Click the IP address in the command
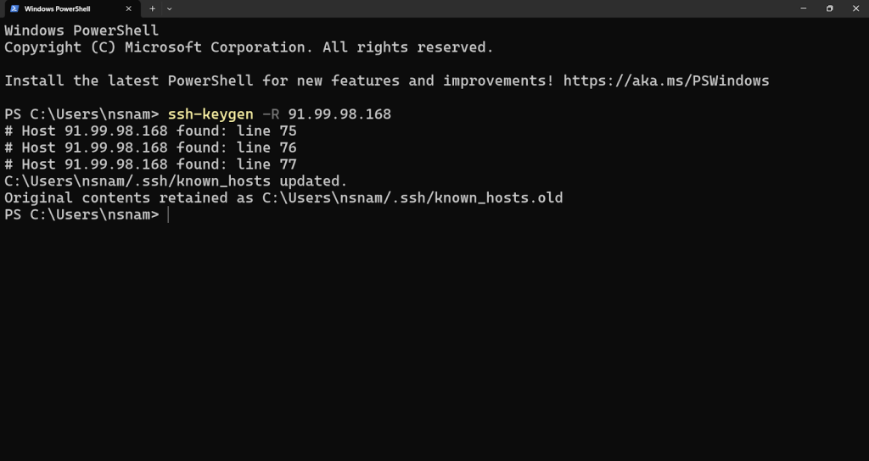The image size is (869, 461). pyautogui.click(x=339, y=114)
